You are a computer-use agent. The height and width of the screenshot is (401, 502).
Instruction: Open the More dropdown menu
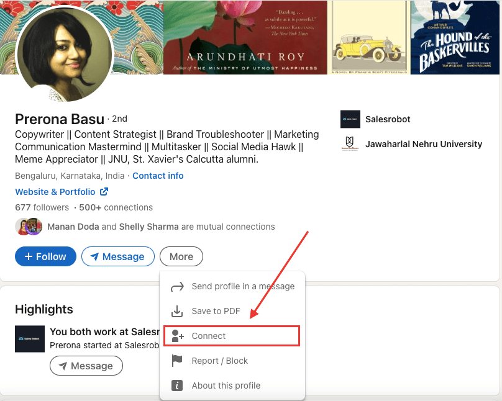[181, 256]
